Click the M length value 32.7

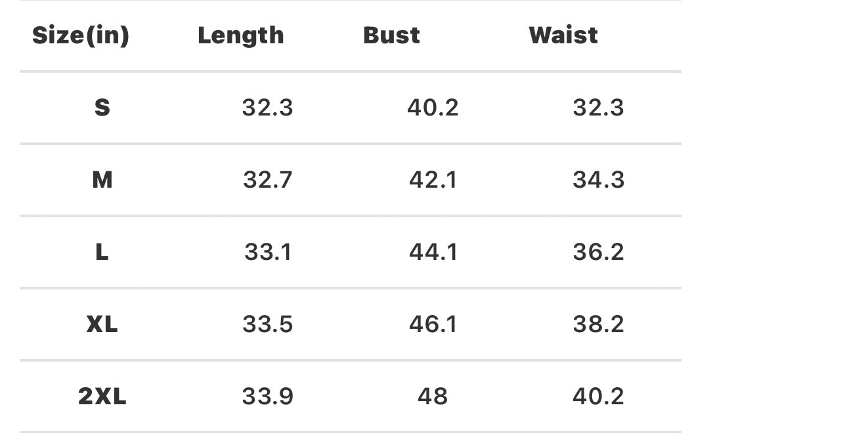tap(267, 180)
